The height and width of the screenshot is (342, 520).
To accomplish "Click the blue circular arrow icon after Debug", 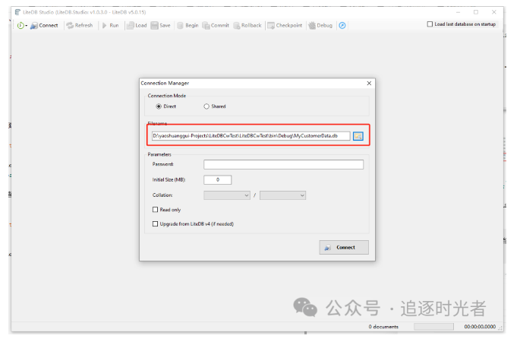I will pyautogui.click(x=342, y=26).
